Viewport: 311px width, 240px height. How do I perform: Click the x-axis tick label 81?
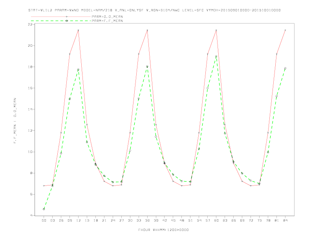pyautogui.click(x=277, y=220)
